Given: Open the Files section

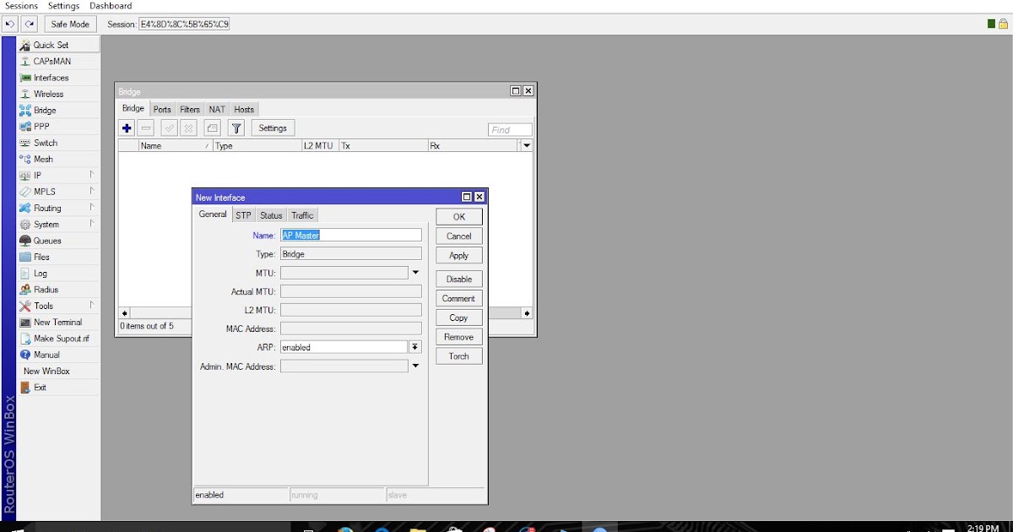Looking at the screenshot, I should click(40, 257).
